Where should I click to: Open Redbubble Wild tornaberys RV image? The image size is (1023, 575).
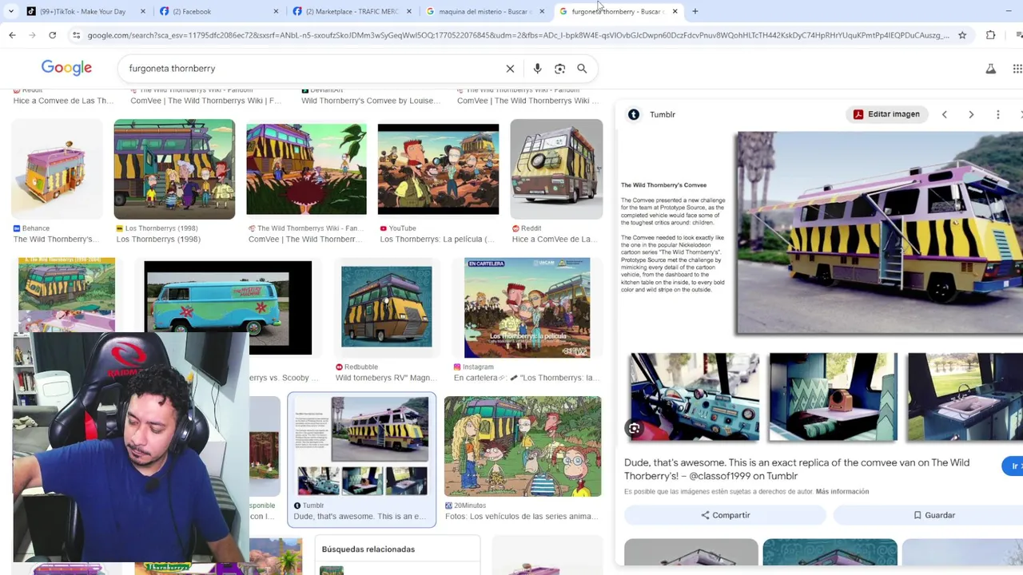pyautogui.click(x=386, y=307)
